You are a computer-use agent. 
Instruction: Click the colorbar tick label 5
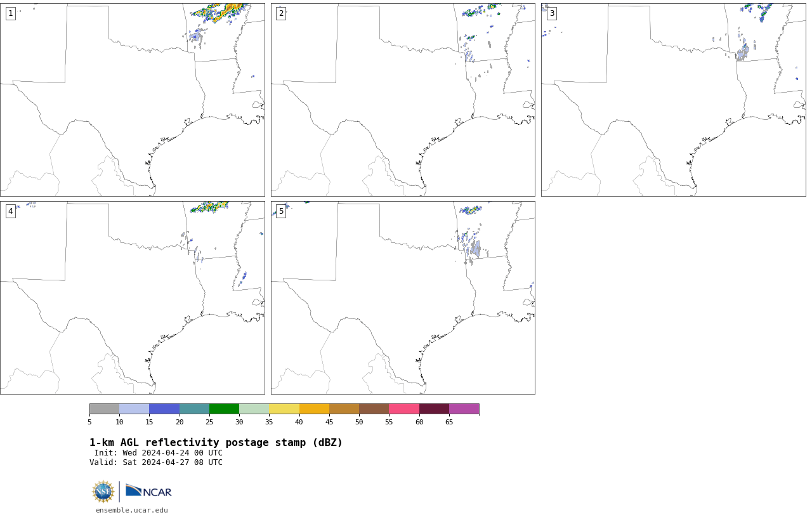coord(89,422)
